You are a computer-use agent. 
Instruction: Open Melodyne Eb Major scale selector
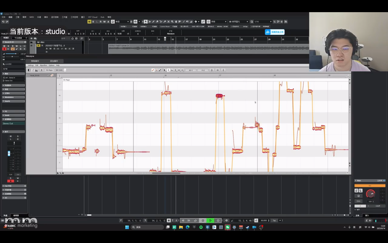click(x=49, y=70)
